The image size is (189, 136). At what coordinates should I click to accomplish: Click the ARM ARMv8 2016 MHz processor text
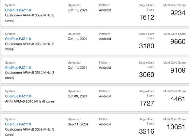click(x=30, y=101)
